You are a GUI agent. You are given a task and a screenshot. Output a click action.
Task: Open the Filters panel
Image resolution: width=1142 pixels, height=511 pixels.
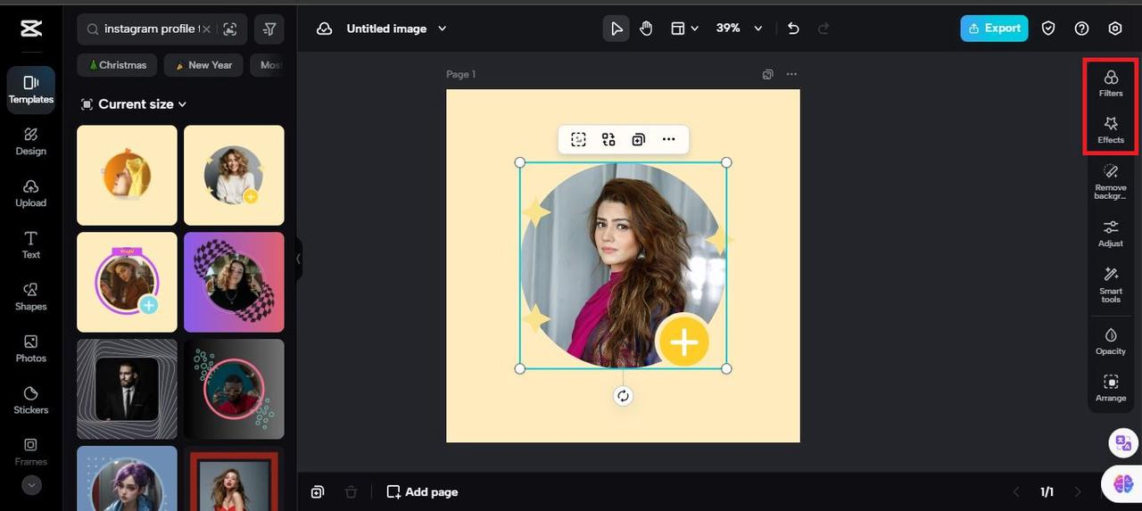pyautogui.click(x=1111, y=83)
